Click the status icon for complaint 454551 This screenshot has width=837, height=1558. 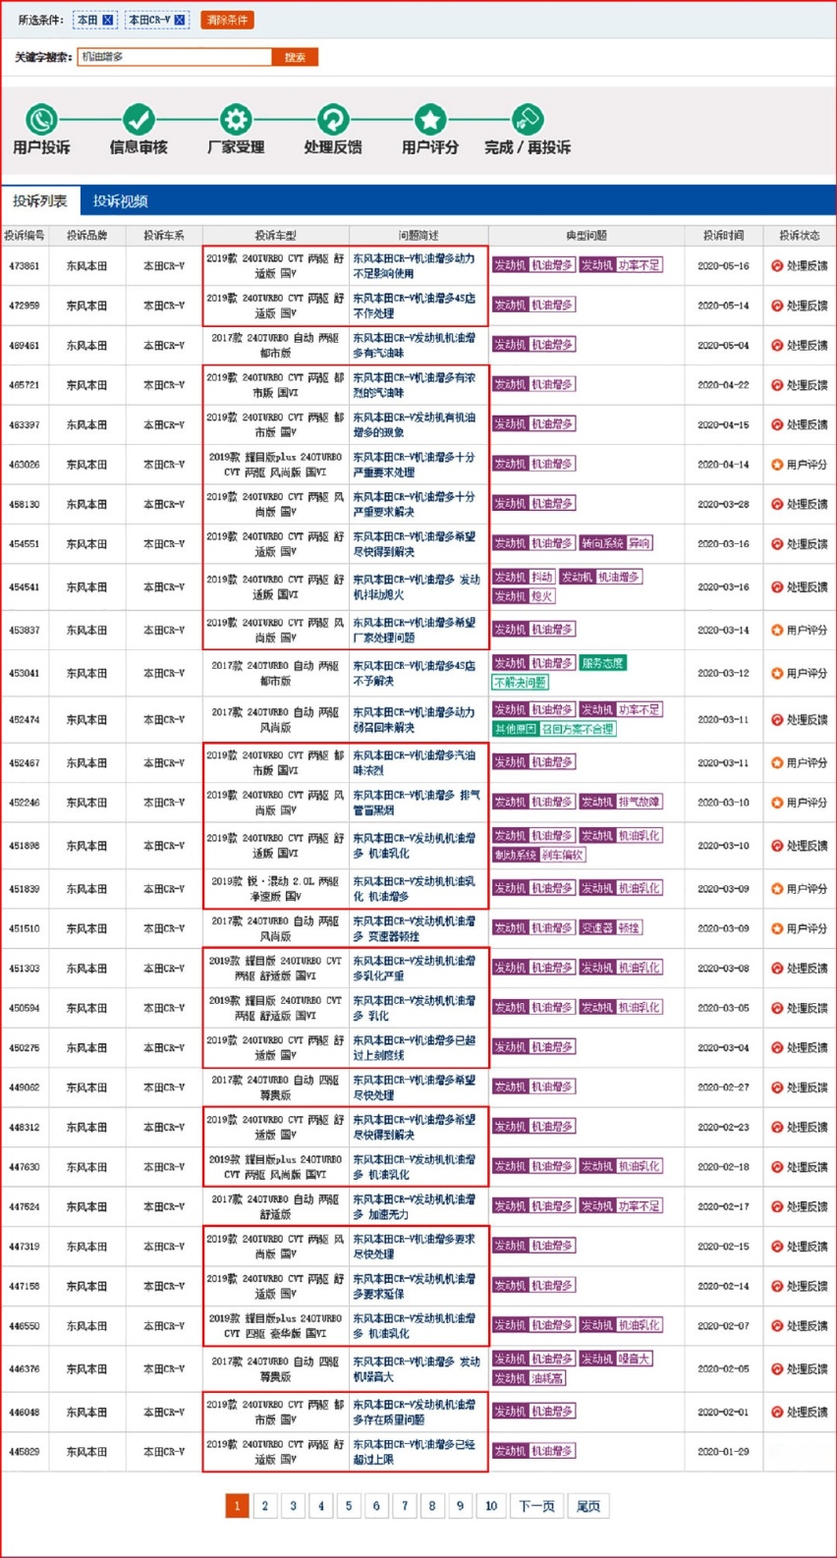[777, 544]
